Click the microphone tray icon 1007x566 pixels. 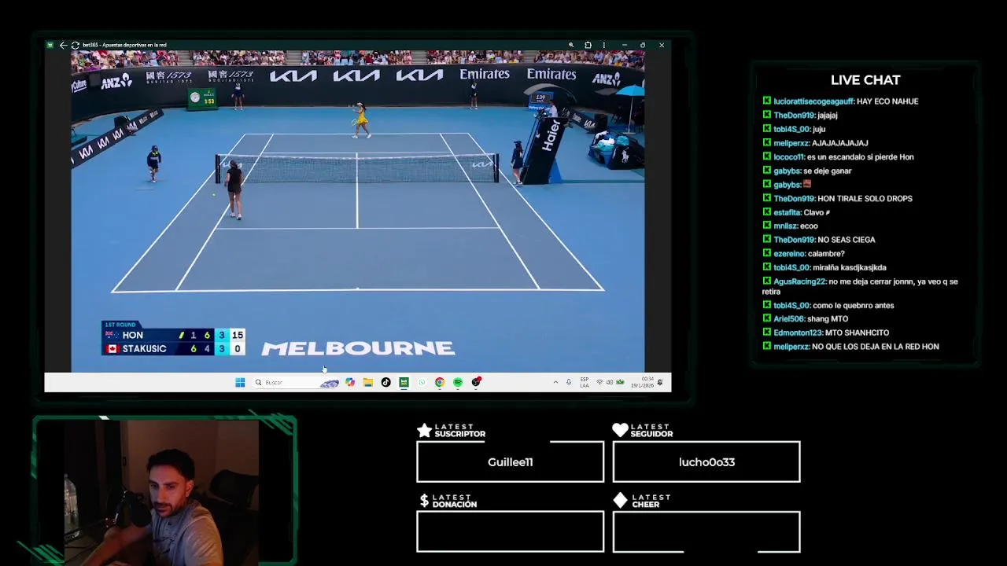[x=569, y=382]
